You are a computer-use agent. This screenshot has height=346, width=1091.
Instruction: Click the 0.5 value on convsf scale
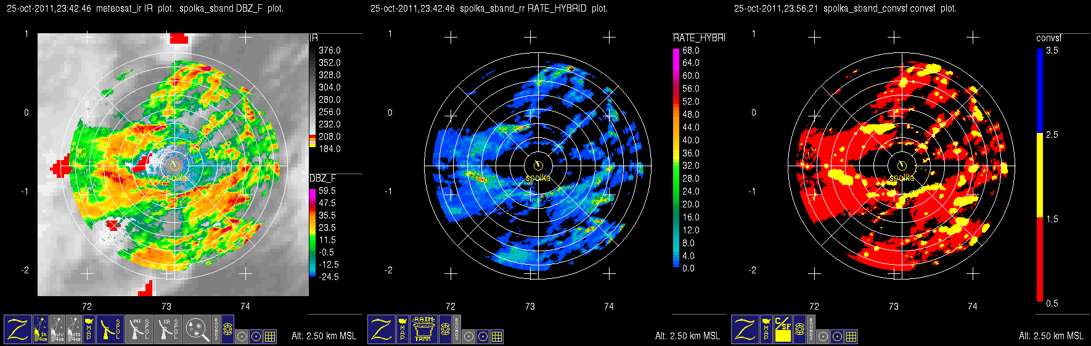point(1052,303)
